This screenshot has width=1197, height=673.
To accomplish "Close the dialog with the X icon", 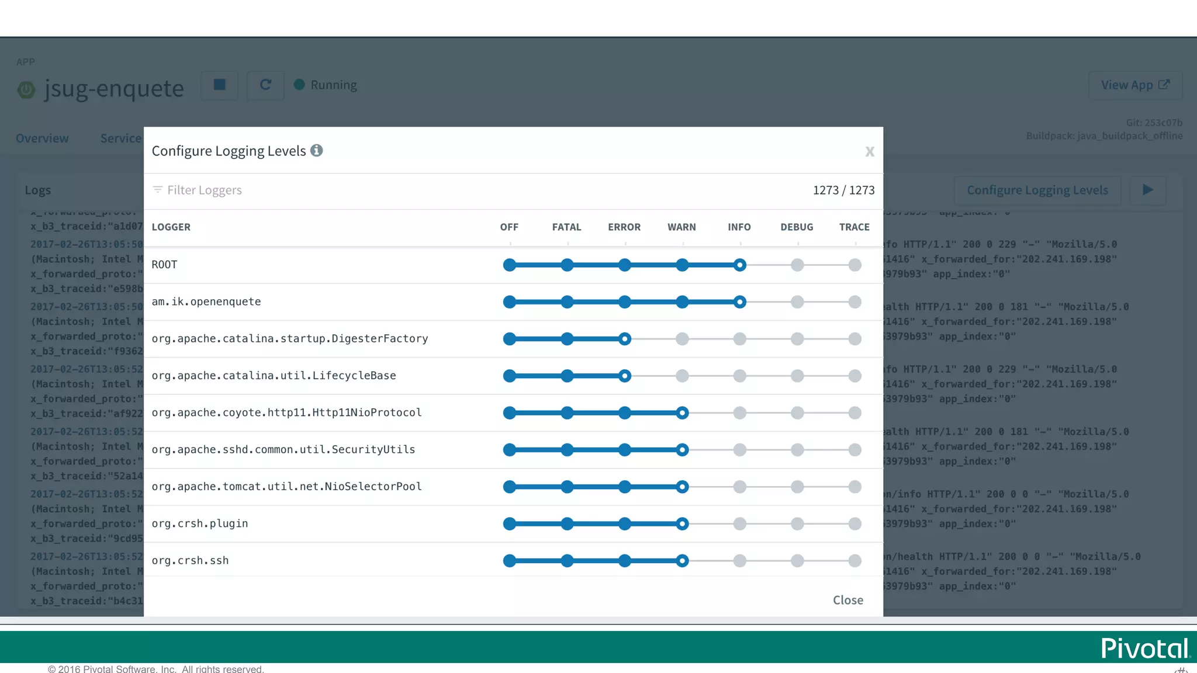I will 870,152.
